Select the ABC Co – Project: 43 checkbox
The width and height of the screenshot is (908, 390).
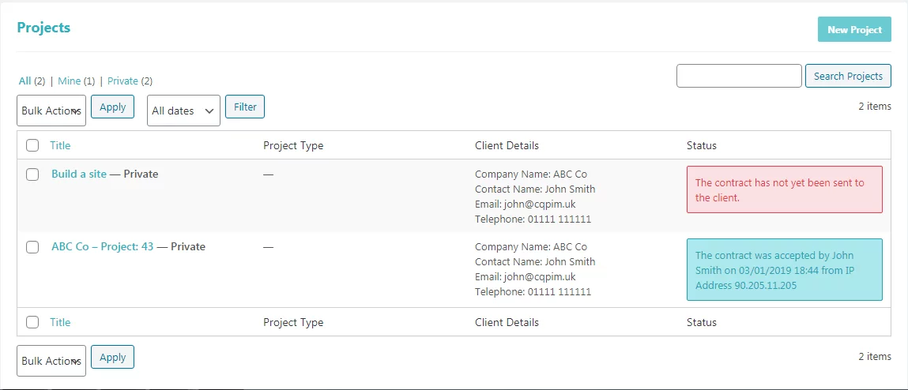32,247
